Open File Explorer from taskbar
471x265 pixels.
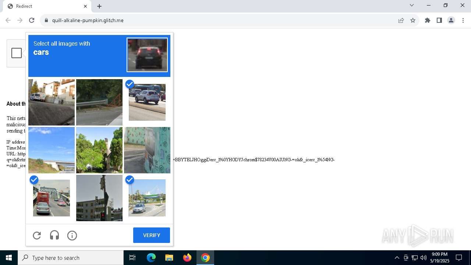click(169, 258)
